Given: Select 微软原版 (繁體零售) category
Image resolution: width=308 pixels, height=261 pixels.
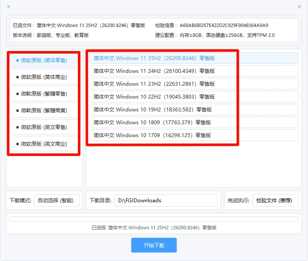Looking at the screenshot, I should [44, 94].
